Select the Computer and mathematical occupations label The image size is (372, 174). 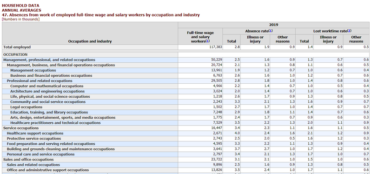coord(47,86)
